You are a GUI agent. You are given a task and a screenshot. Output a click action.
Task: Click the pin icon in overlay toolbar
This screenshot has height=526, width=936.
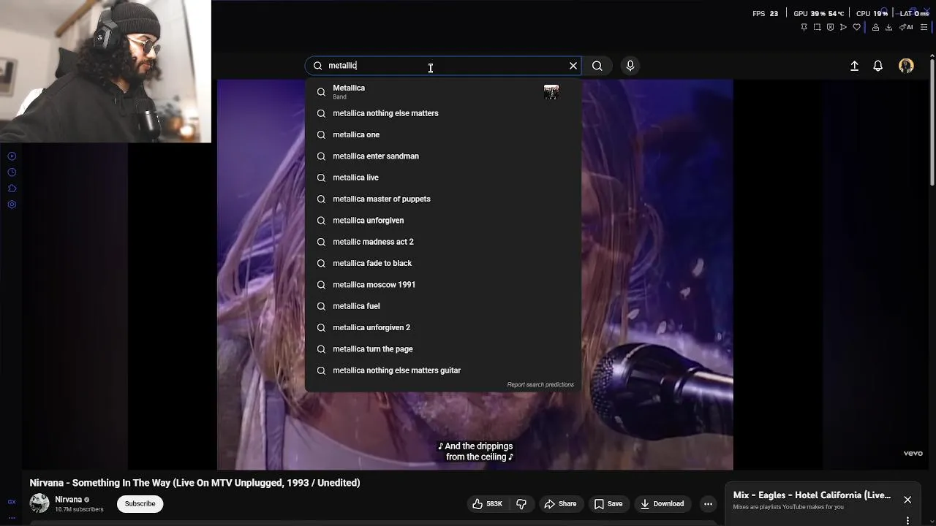[804, 27]
